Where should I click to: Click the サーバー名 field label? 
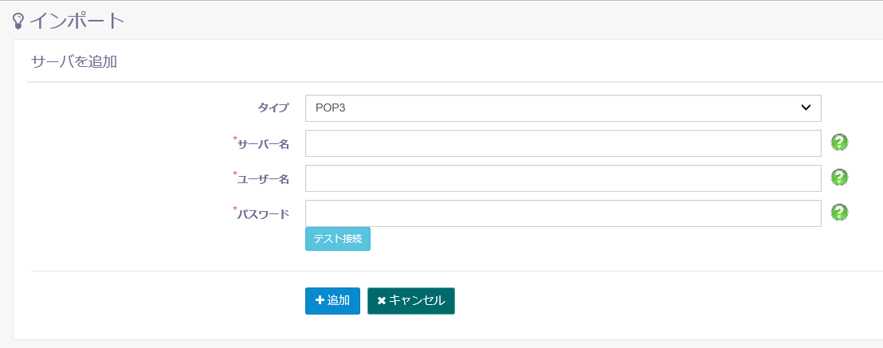(263, 144)
